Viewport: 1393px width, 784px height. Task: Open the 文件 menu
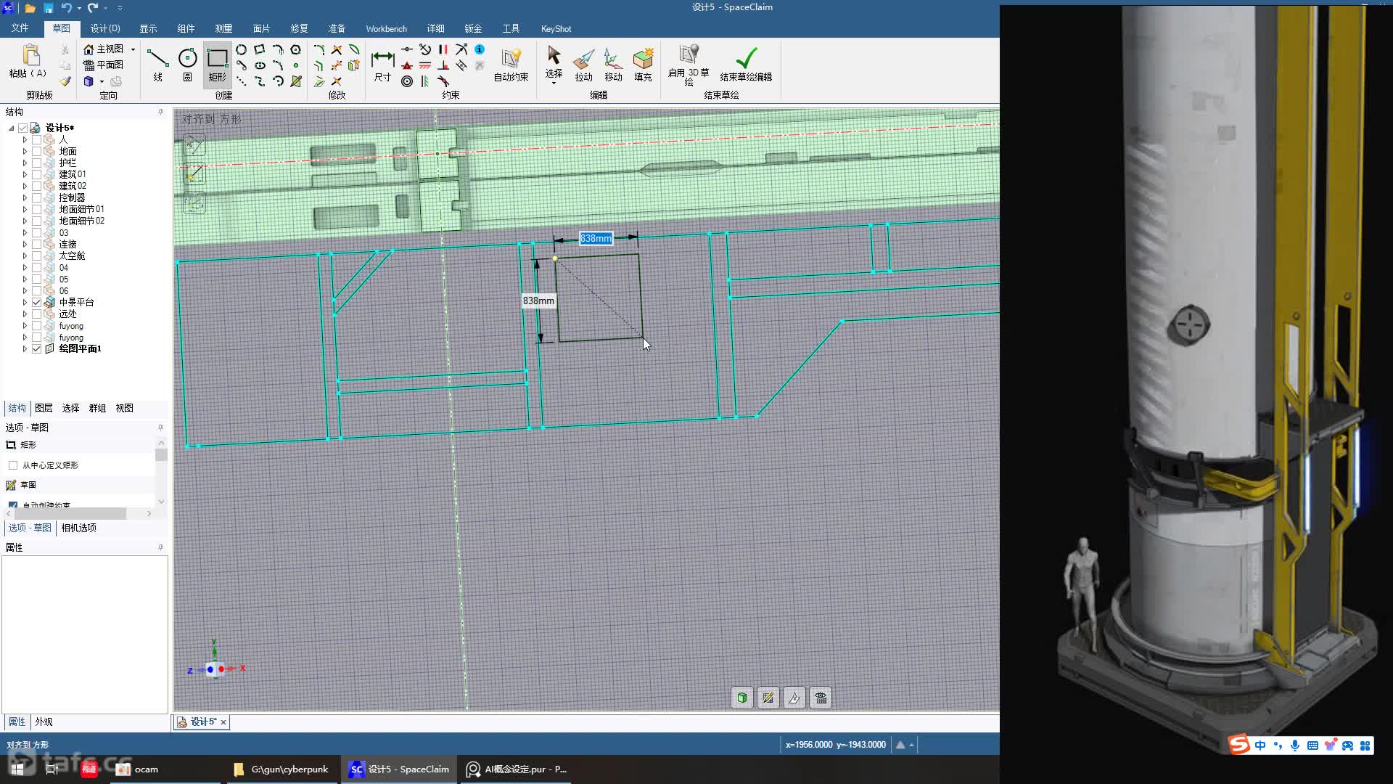click(x=20, y=28)
